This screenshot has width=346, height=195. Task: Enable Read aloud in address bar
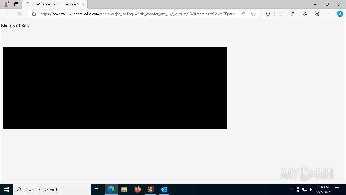pos(243,14)
